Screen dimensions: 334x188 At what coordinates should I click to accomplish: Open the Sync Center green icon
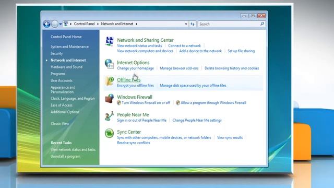point(109,133)
